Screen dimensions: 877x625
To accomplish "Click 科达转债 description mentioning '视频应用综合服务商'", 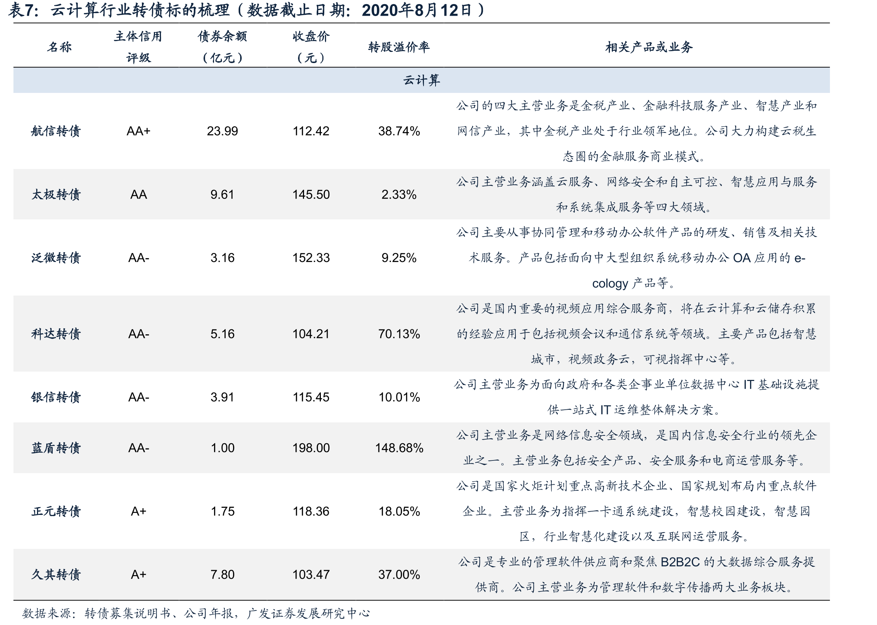I will 636,334.
